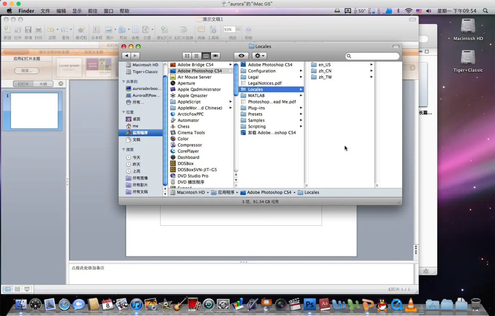This screenshot has height=316, width=495.
Task: Open the Macintosh HD desktop drive icon
Action: pos(468,26)
